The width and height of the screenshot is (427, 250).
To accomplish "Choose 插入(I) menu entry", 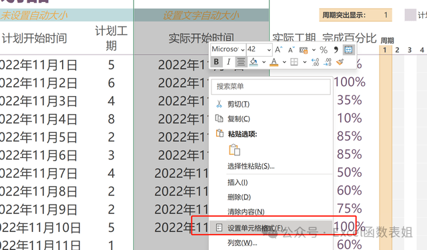I will [x=271, y=182].
